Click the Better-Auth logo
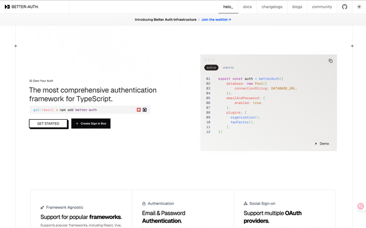 [x=22, y=7]
